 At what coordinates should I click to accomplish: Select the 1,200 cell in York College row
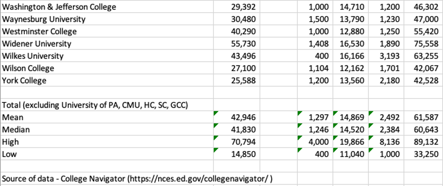click(x=315, y=81)
